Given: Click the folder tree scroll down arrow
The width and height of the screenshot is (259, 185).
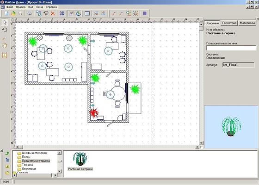Looking at the screenshot, I should pyautogui.click(x=59, y=171).
